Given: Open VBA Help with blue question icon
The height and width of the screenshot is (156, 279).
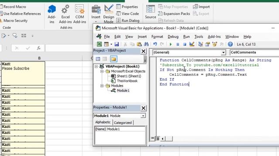Looking at the screenshot, I should click(x=230, y=44).
